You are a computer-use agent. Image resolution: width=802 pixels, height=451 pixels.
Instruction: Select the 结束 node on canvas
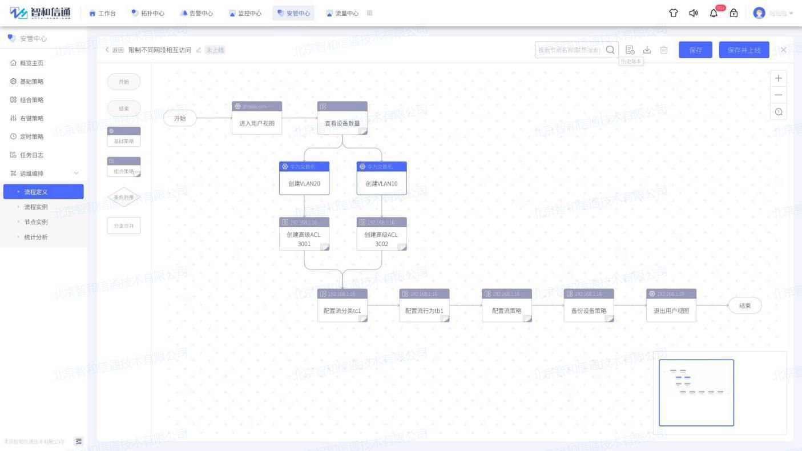745,305
